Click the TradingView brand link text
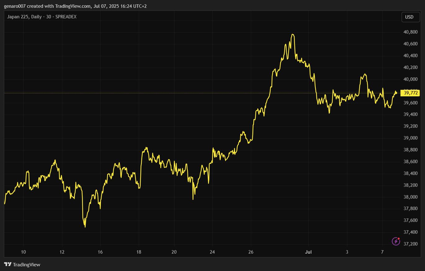This screenshot has height=271, width=425. coord(27,264)
